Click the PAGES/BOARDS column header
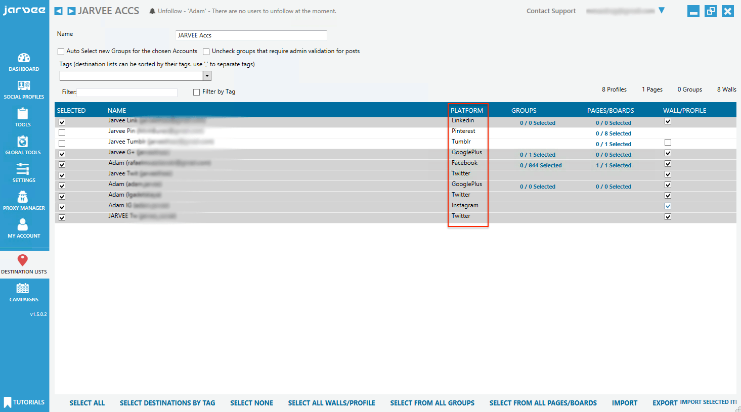Screen dimensions: 741x412 coord(611,110)
